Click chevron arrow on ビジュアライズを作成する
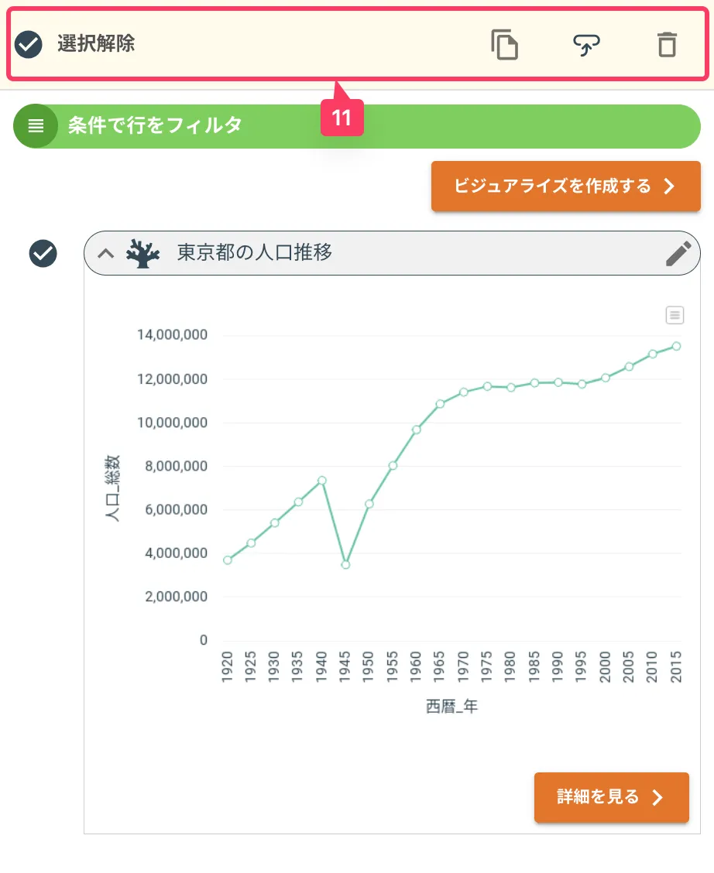Screen dimensions: 714x873 click(x=669, y=186)
